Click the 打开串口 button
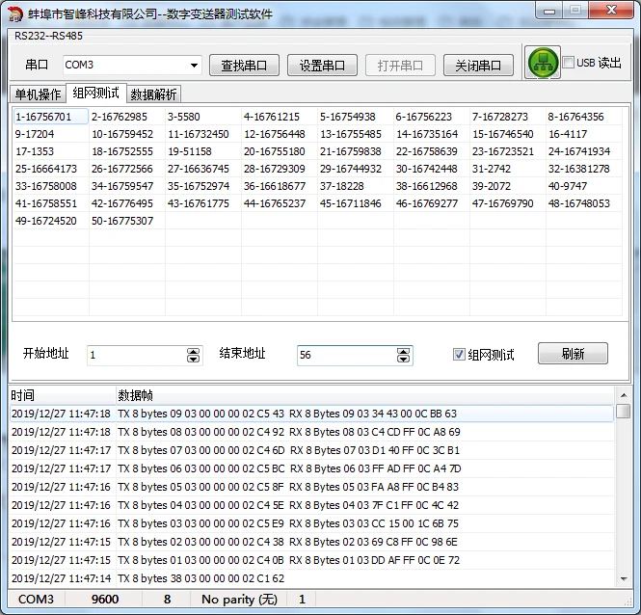641x615 pixels. coord(400,65)
